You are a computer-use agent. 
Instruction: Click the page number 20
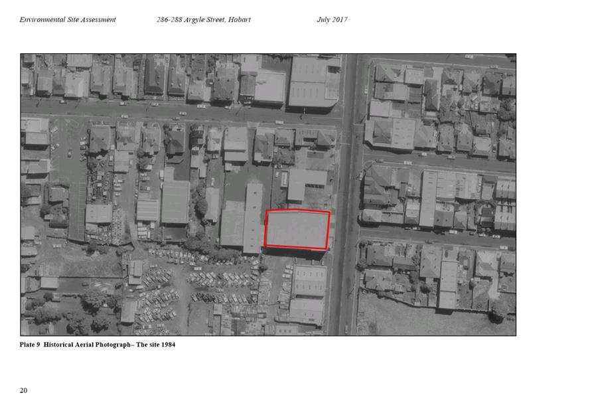pyautogui.click(x=23, y=390)
